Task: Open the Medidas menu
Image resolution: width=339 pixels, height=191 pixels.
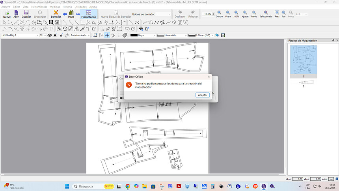Action: pyautogui.click(x=55, y=7)
